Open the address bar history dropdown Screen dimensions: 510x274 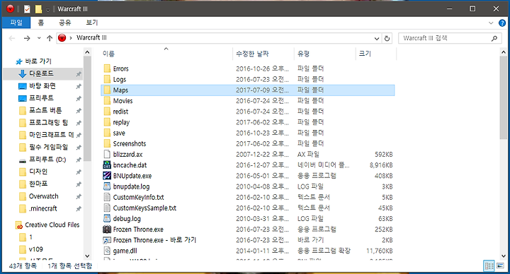click(377, 38)
